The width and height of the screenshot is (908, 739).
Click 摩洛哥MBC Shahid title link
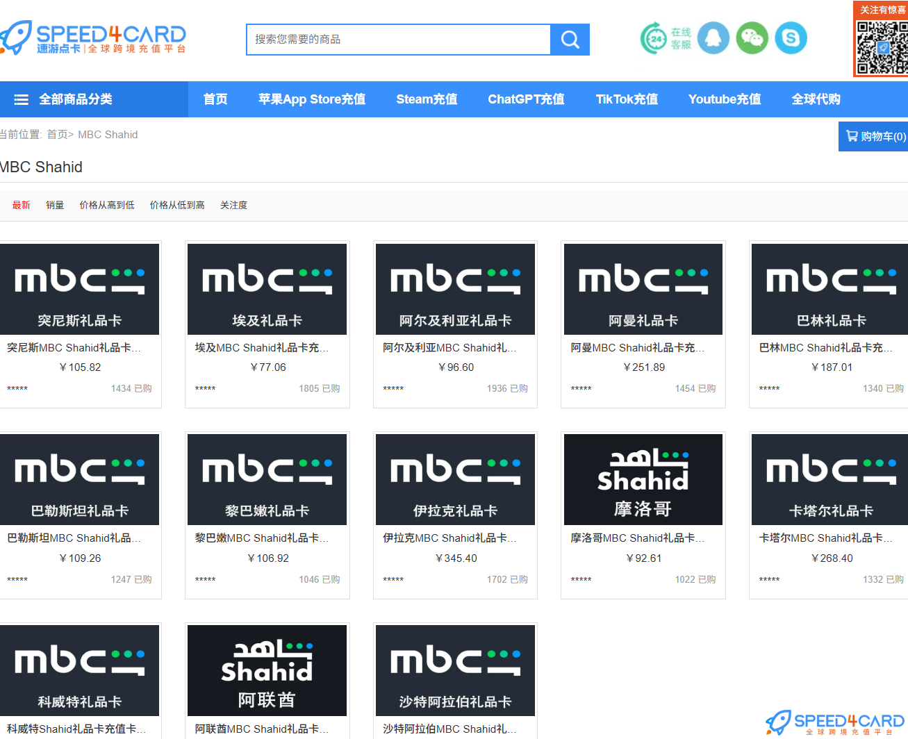click(638, 538)
